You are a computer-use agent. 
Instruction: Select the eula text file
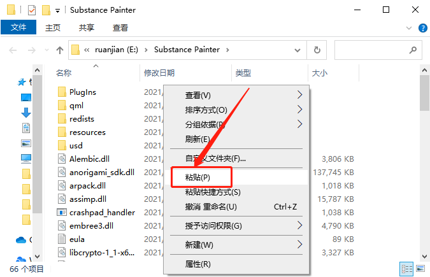point(77,239)
